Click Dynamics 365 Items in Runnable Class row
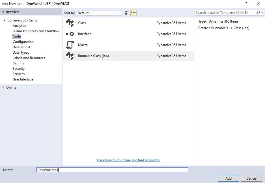The height and width of the screenshot is (183, 265). (x=171, y=56)
